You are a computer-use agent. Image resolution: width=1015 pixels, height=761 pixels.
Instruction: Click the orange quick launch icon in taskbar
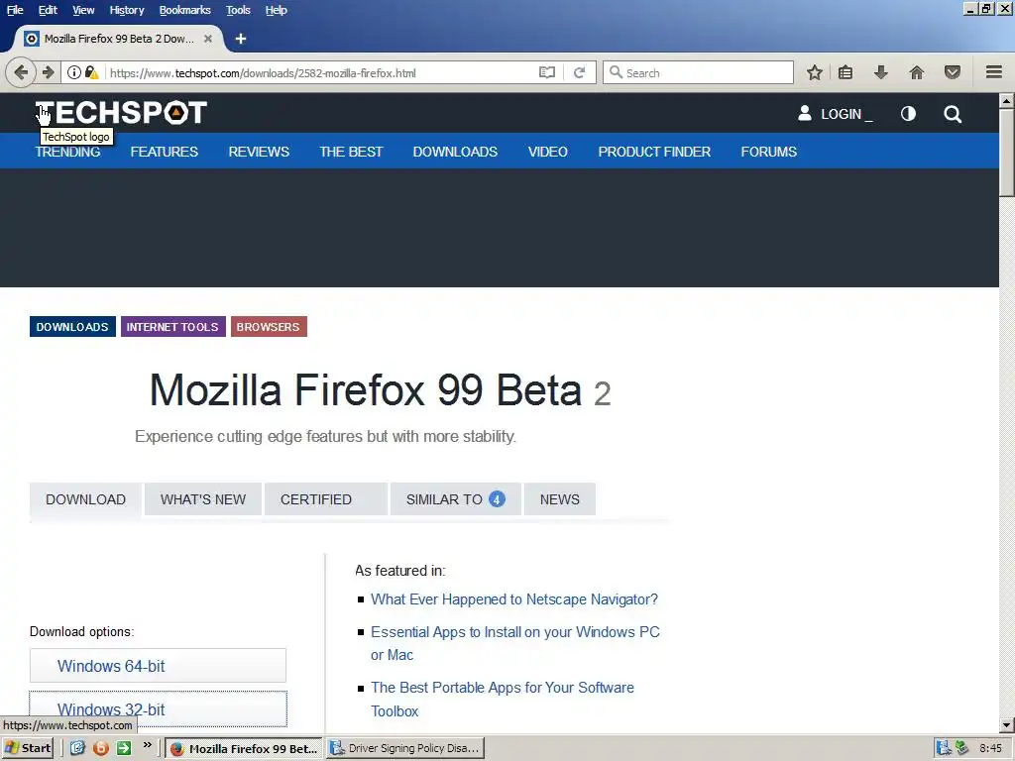pyautogui.click(x=101, y=748)
